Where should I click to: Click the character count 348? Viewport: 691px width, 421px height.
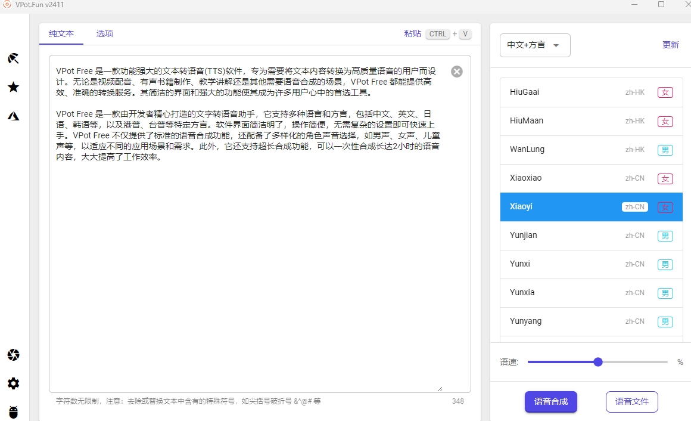(x=458, y=401)
